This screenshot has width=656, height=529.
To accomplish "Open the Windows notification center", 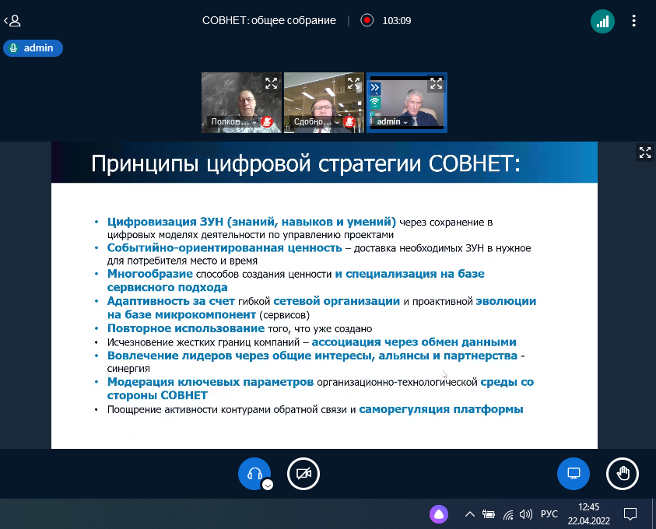I will 630,514.
